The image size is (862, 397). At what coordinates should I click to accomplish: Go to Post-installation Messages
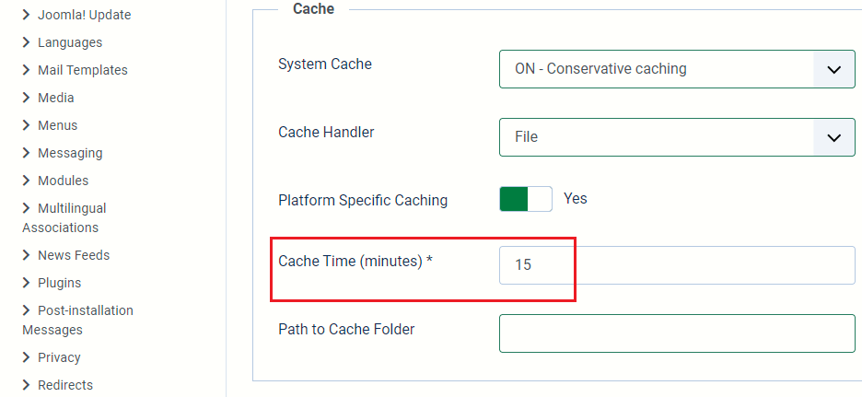[x=85, y=310]
